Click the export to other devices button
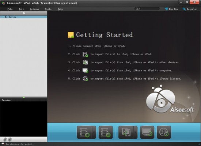The image size is (201, 146). coord(126,132)
